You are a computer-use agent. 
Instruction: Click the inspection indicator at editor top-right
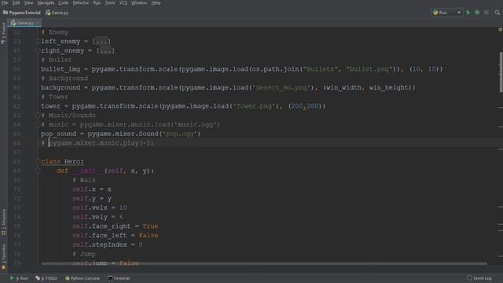click(500, 30)
